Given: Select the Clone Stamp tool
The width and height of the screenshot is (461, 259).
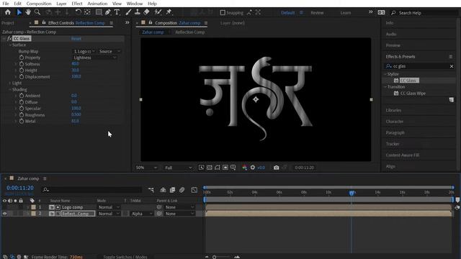Looking at the screenshot, I should tap(138, 12).
